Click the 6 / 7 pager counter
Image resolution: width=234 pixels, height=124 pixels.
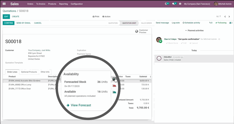click(x=219, y=16)
